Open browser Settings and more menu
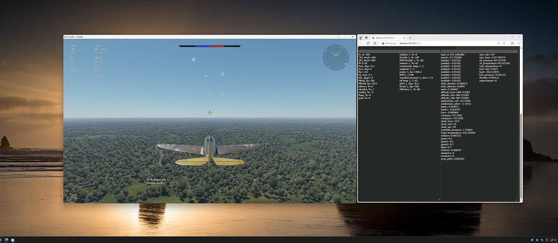558x243 pixels. pyautogui.click(x=519, y=43)
